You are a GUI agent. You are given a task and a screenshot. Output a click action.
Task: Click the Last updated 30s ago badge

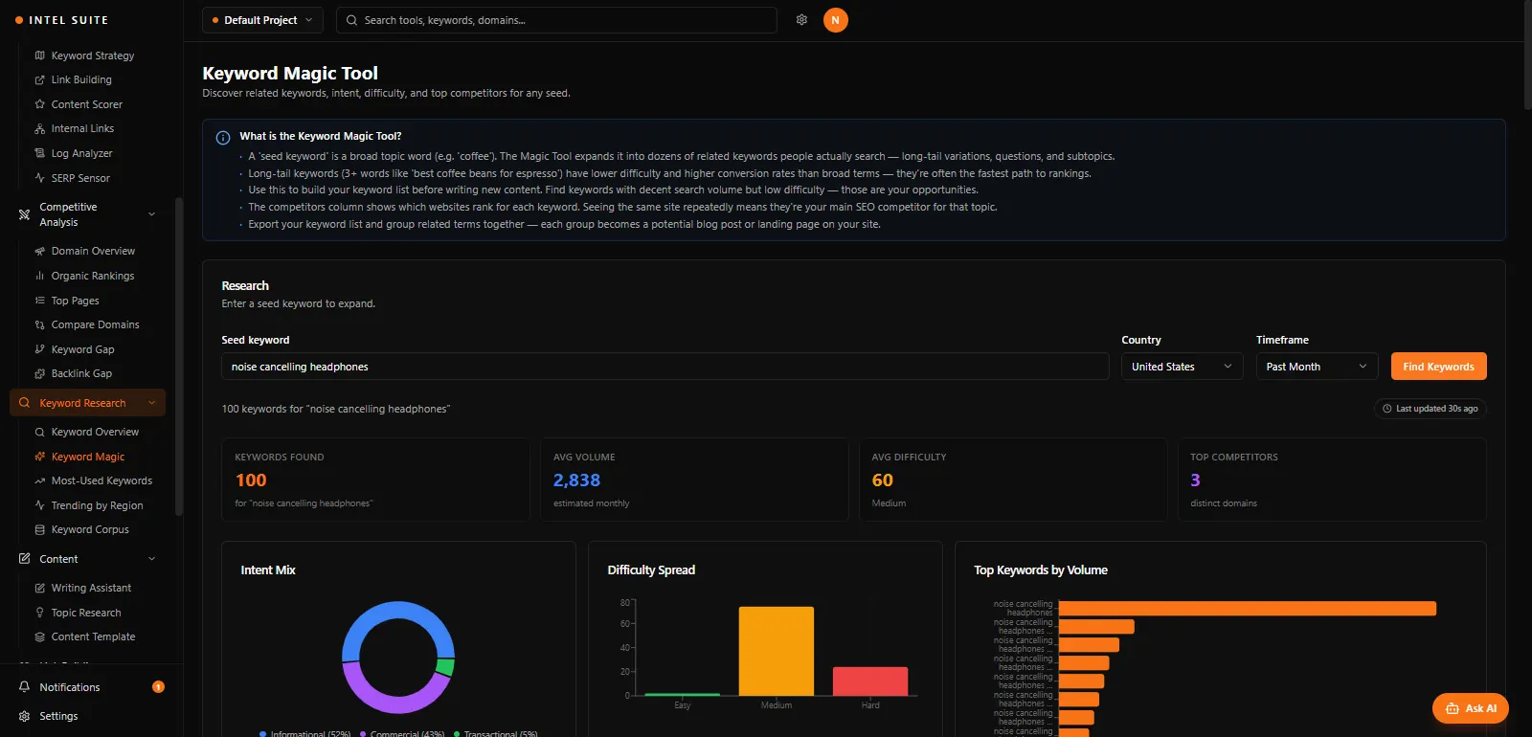point(1431,409)
